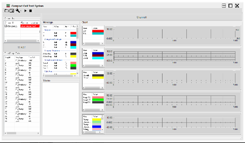245x143 pixels.
Task: Click the first chart legend scroll right arrow
Action: 102,43
